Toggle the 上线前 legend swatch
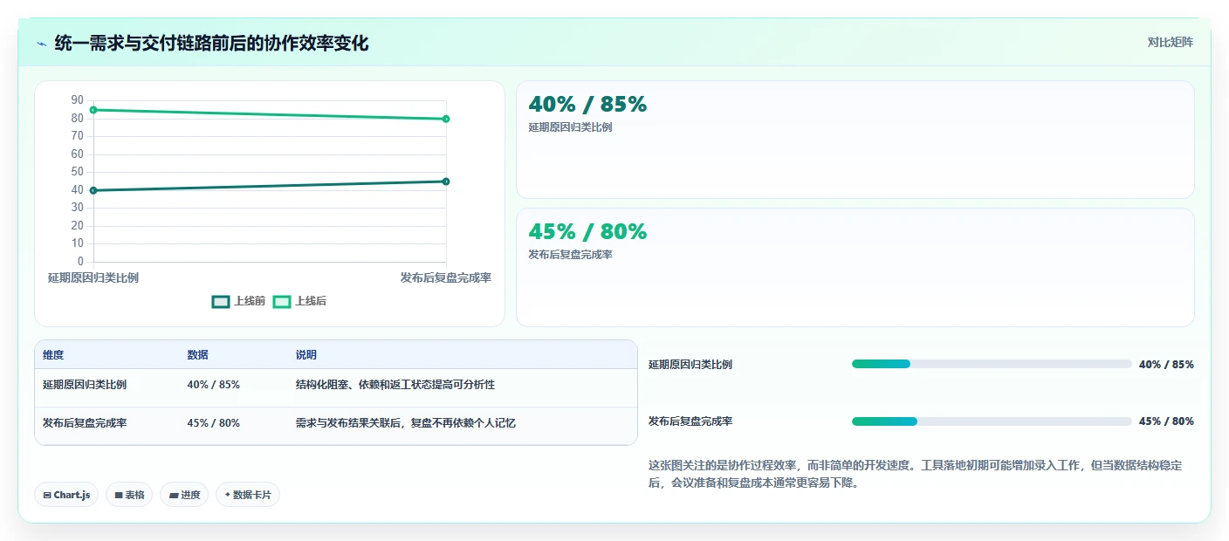 [x=221, y=301]
